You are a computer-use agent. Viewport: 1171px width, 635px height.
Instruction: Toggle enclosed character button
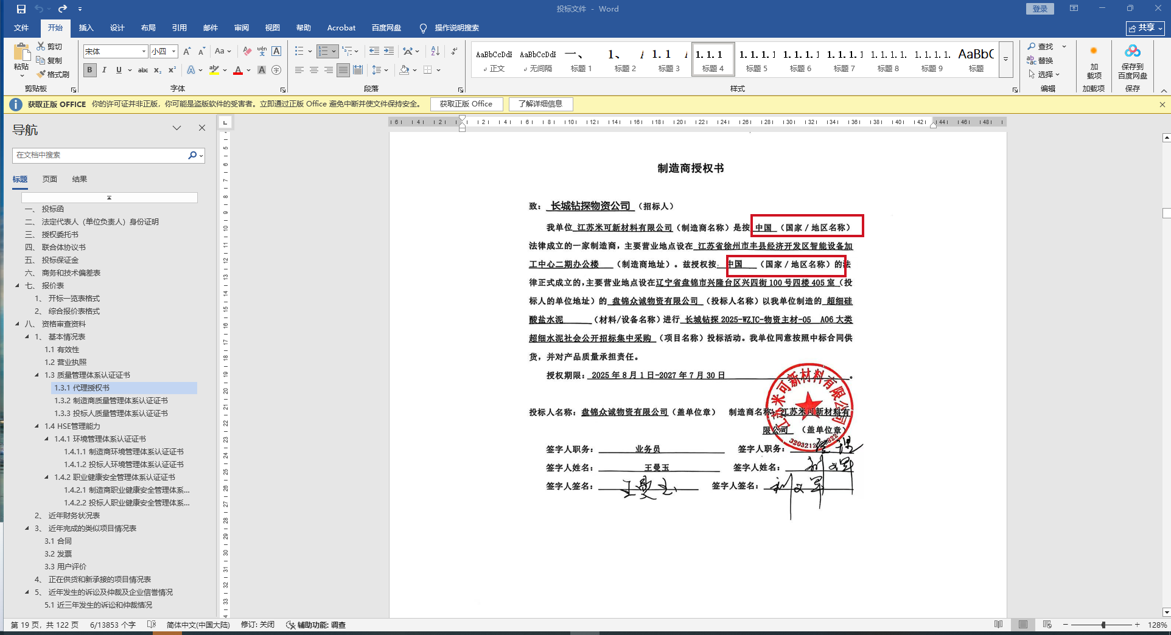pyautogui.click(x=276, y=71)
